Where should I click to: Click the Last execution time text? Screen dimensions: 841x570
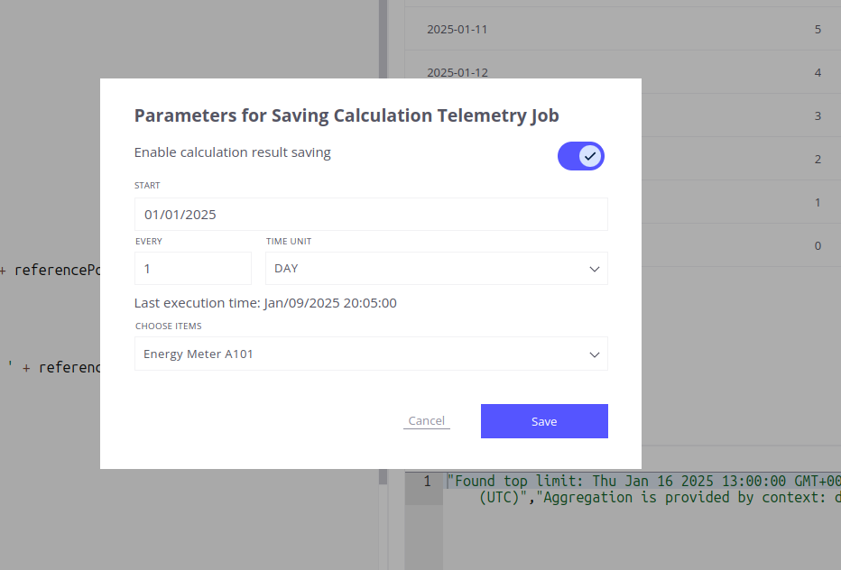click(x=265, y=303)
